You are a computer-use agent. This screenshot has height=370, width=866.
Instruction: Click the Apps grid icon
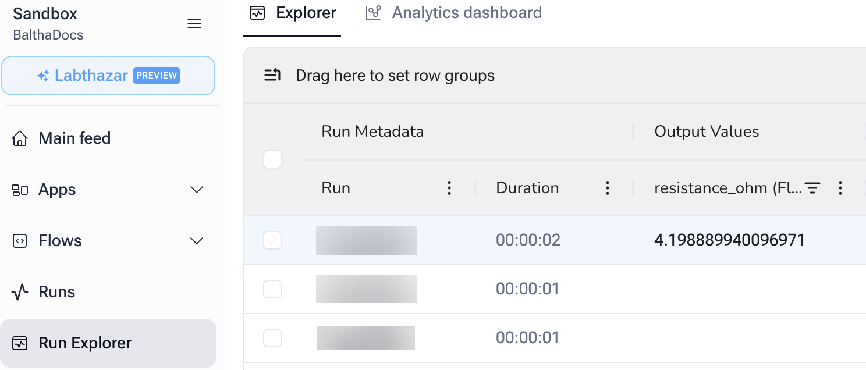click(x=20, y=190)
